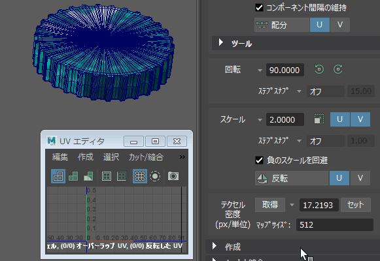Click the texel density セット button
Screen dimensions: 380x261
click(356, 205)
